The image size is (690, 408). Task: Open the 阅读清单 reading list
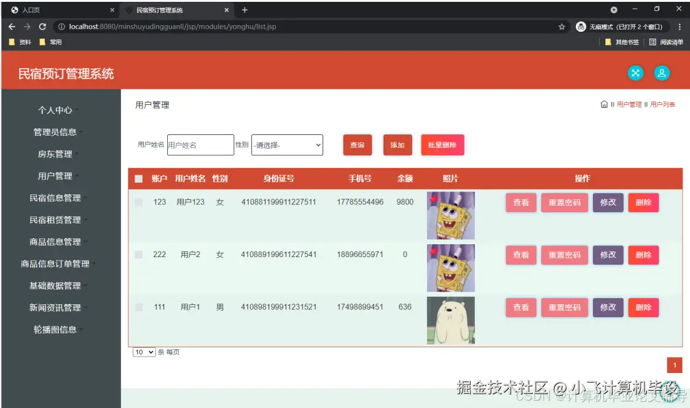(667, 41)
